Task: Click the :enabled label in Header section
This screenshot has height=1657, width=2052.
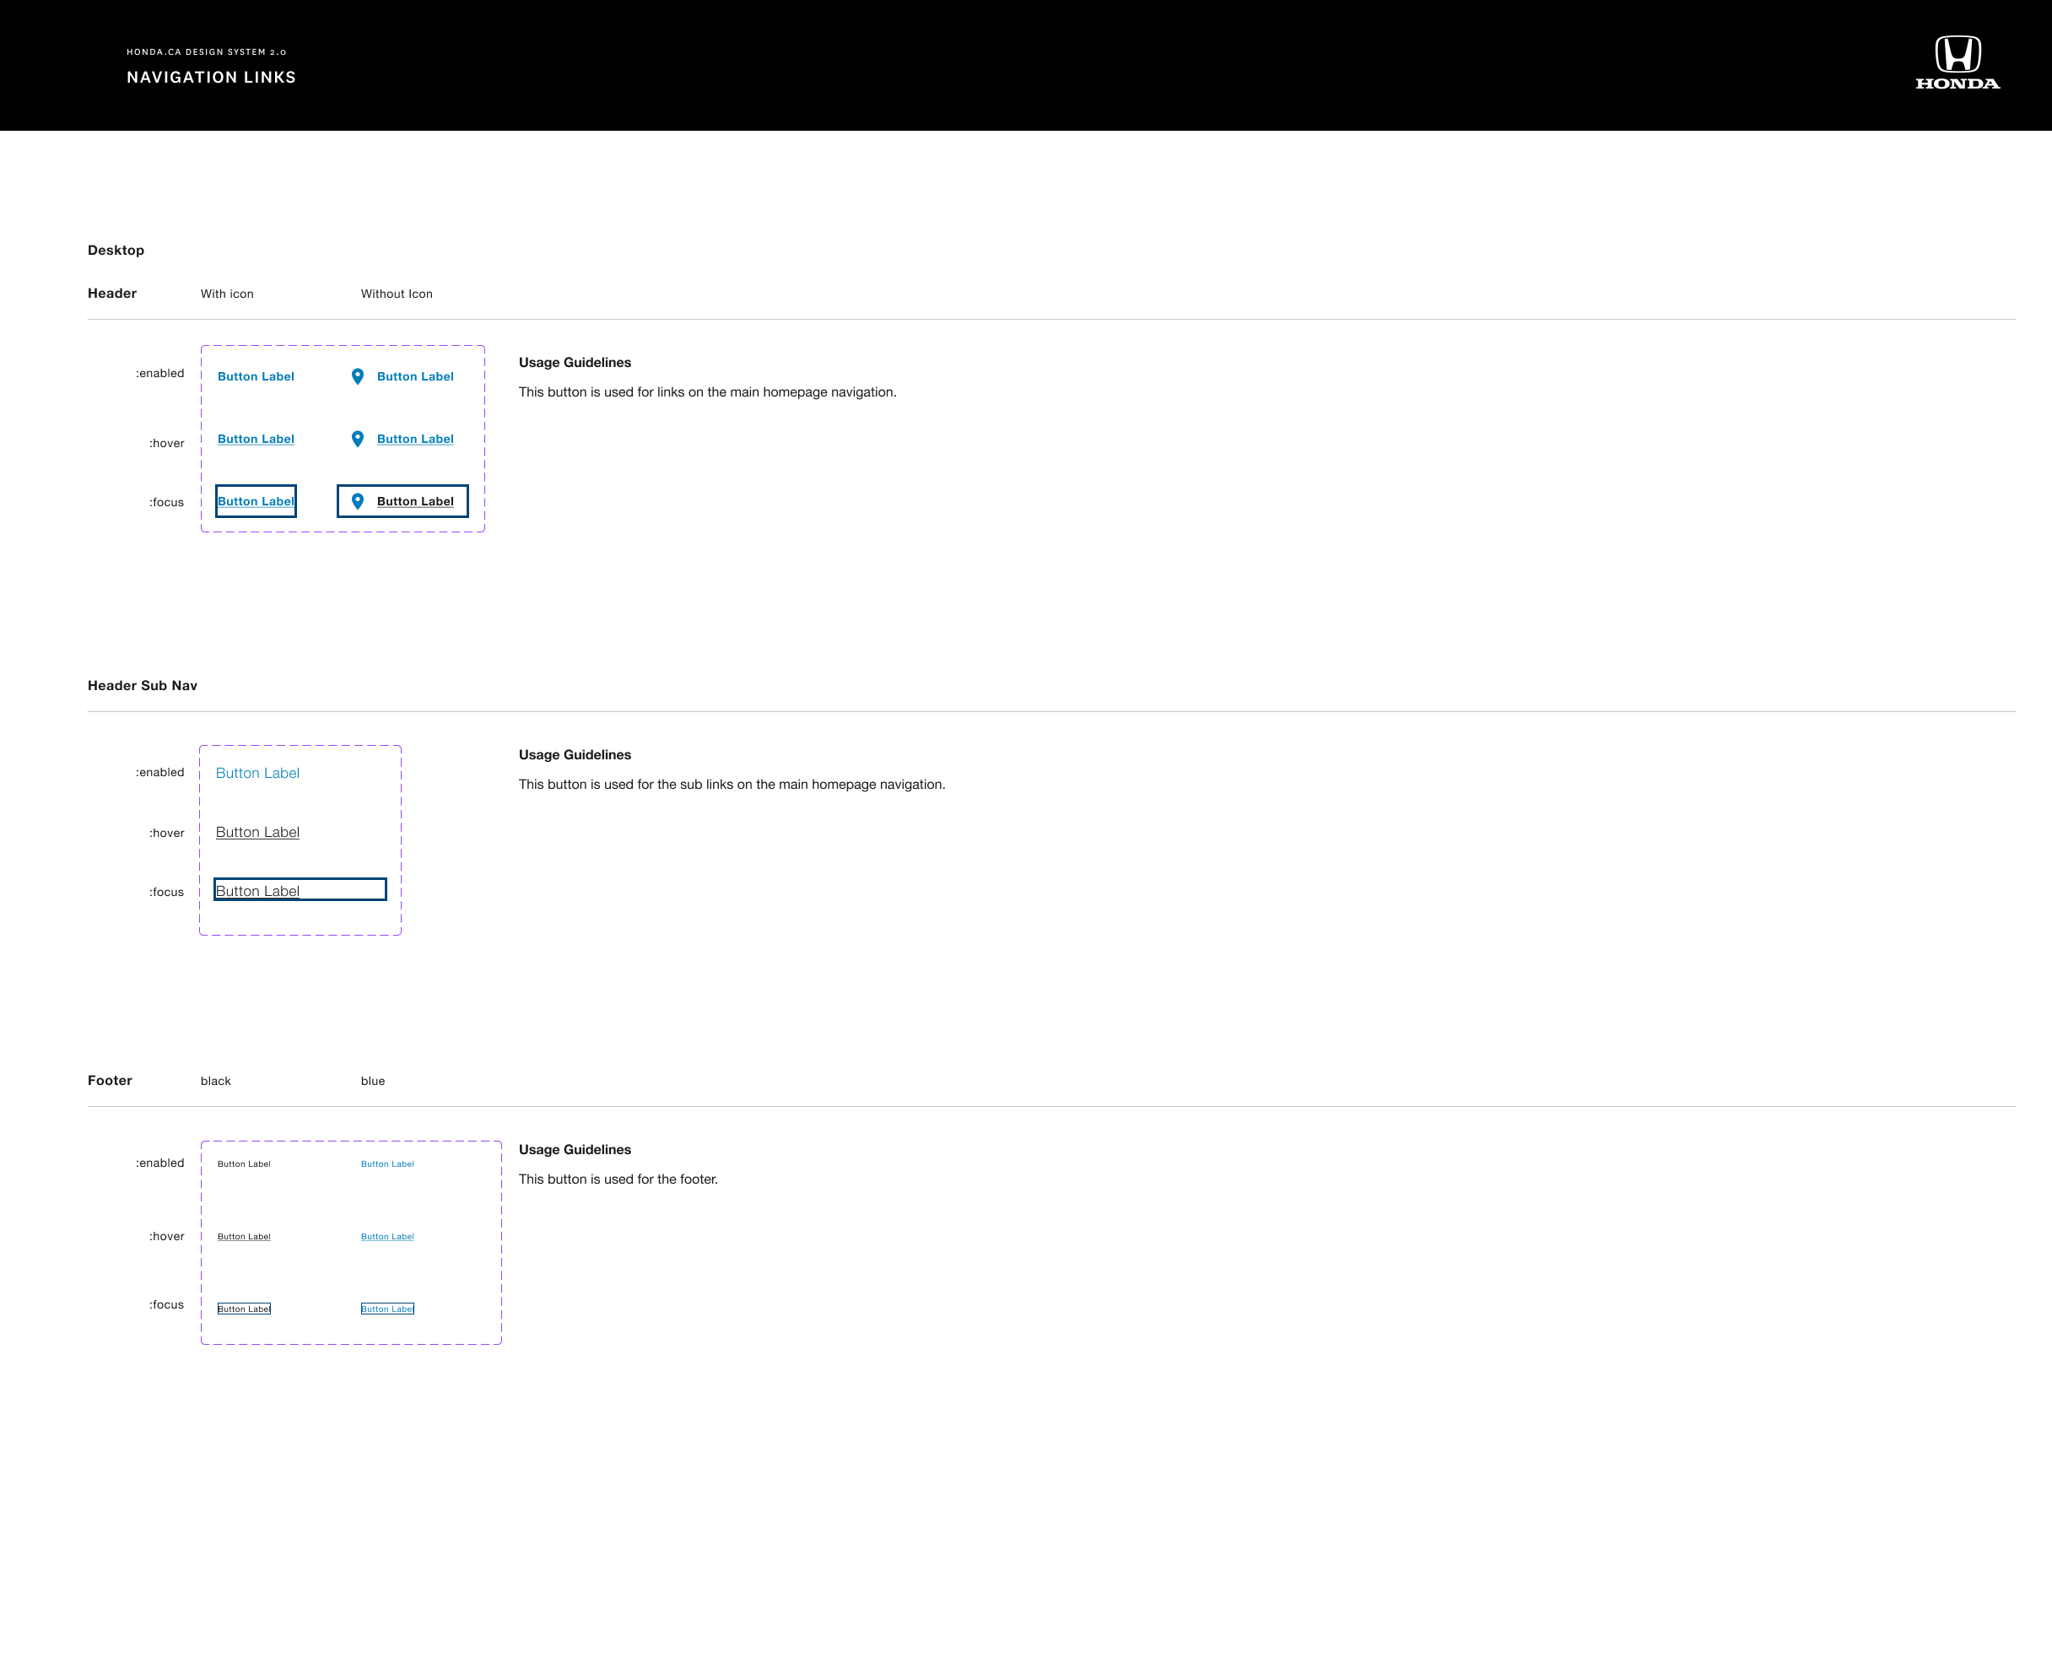Action: click(159, 373)
